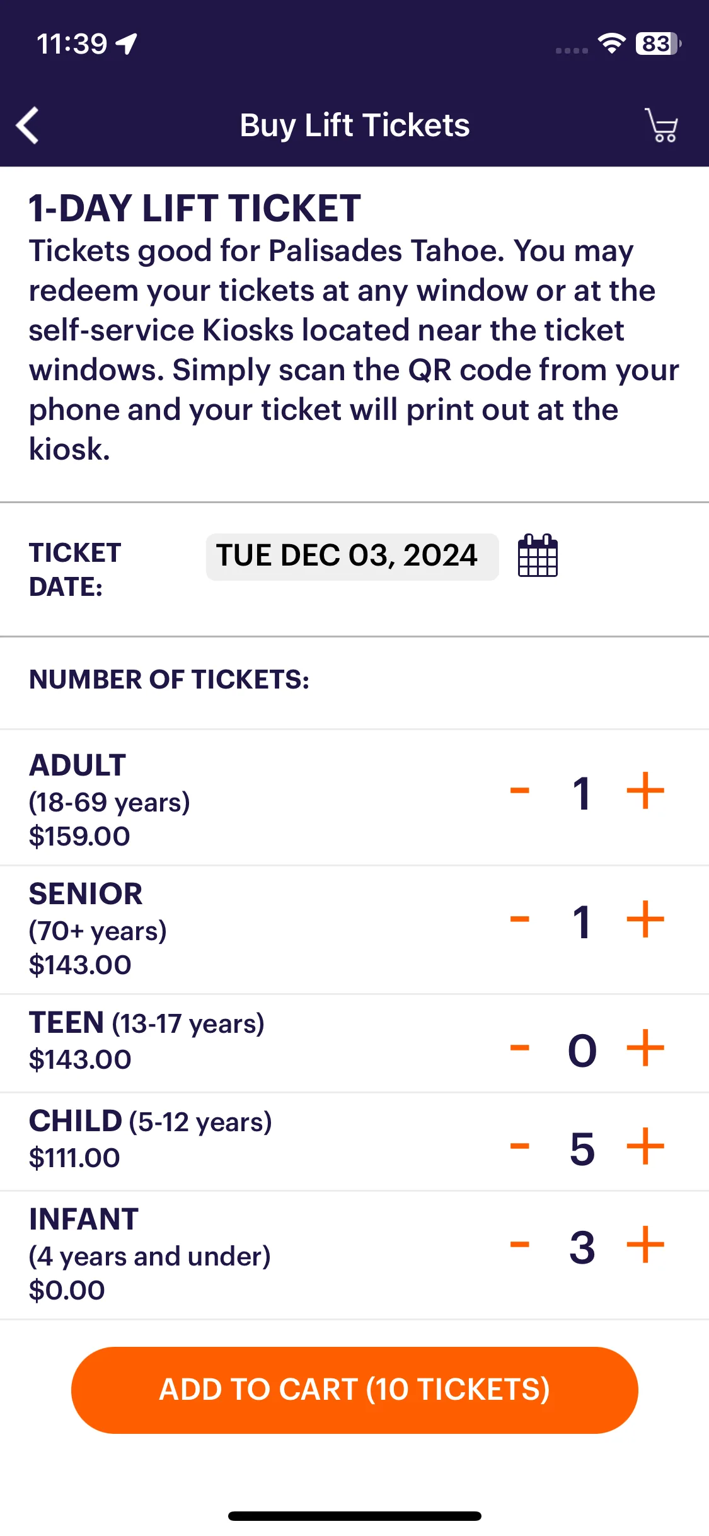Decrease Infant ticket count

tap(519, 1245)
